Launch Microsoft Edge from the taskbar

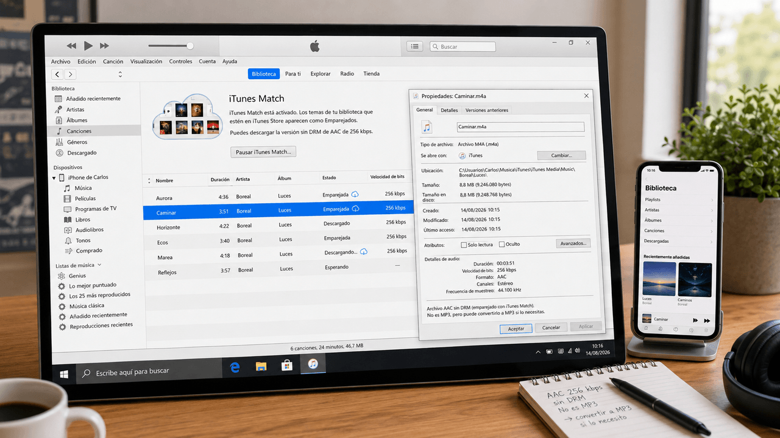coord(235,366)
